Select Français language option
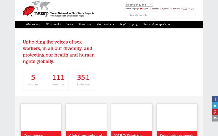 (x=175, y=9)
